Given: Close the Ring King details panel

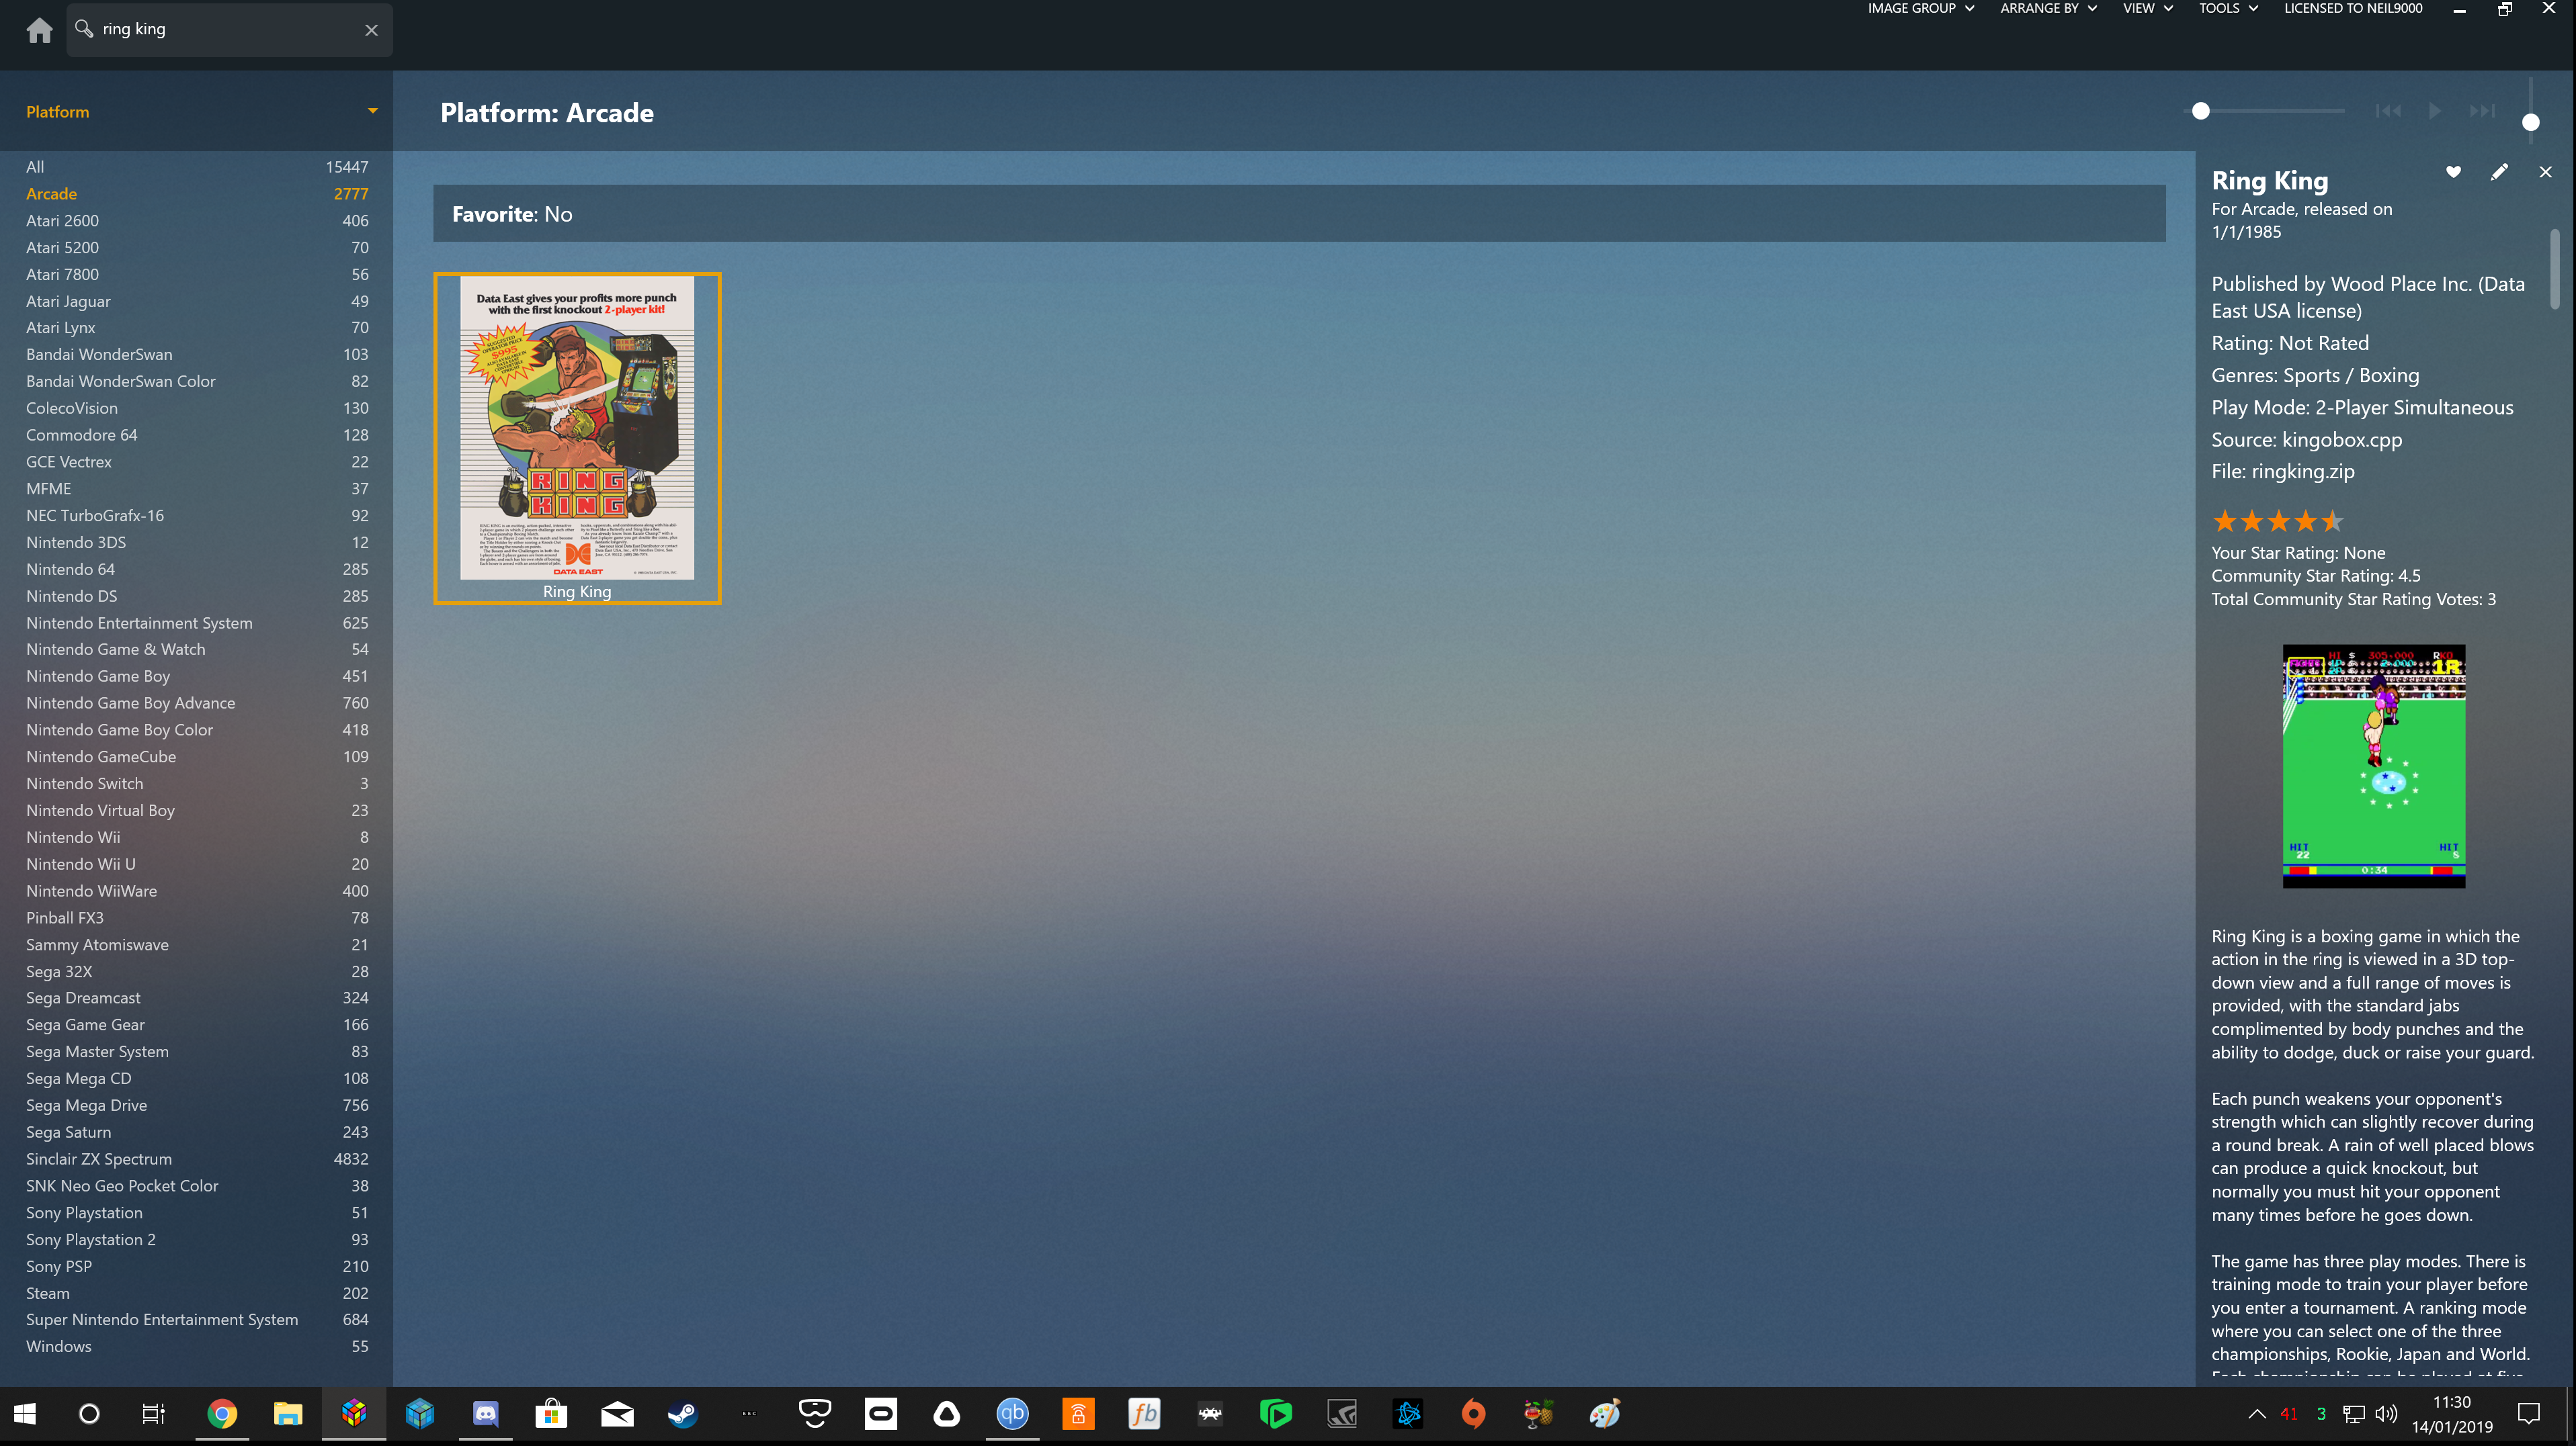Looking at the screenshot, I should coord(2545,172).
